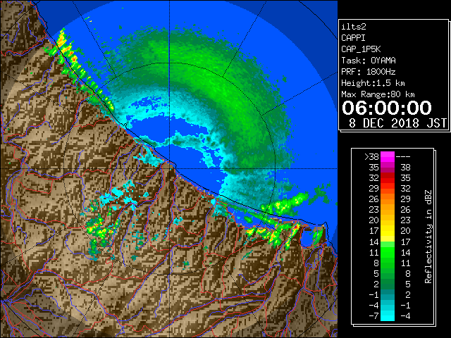Viewport: 451px width, 338px height.
Task: Pick the light orange 23–26 dBZ swatch
Action: (388, 210)
